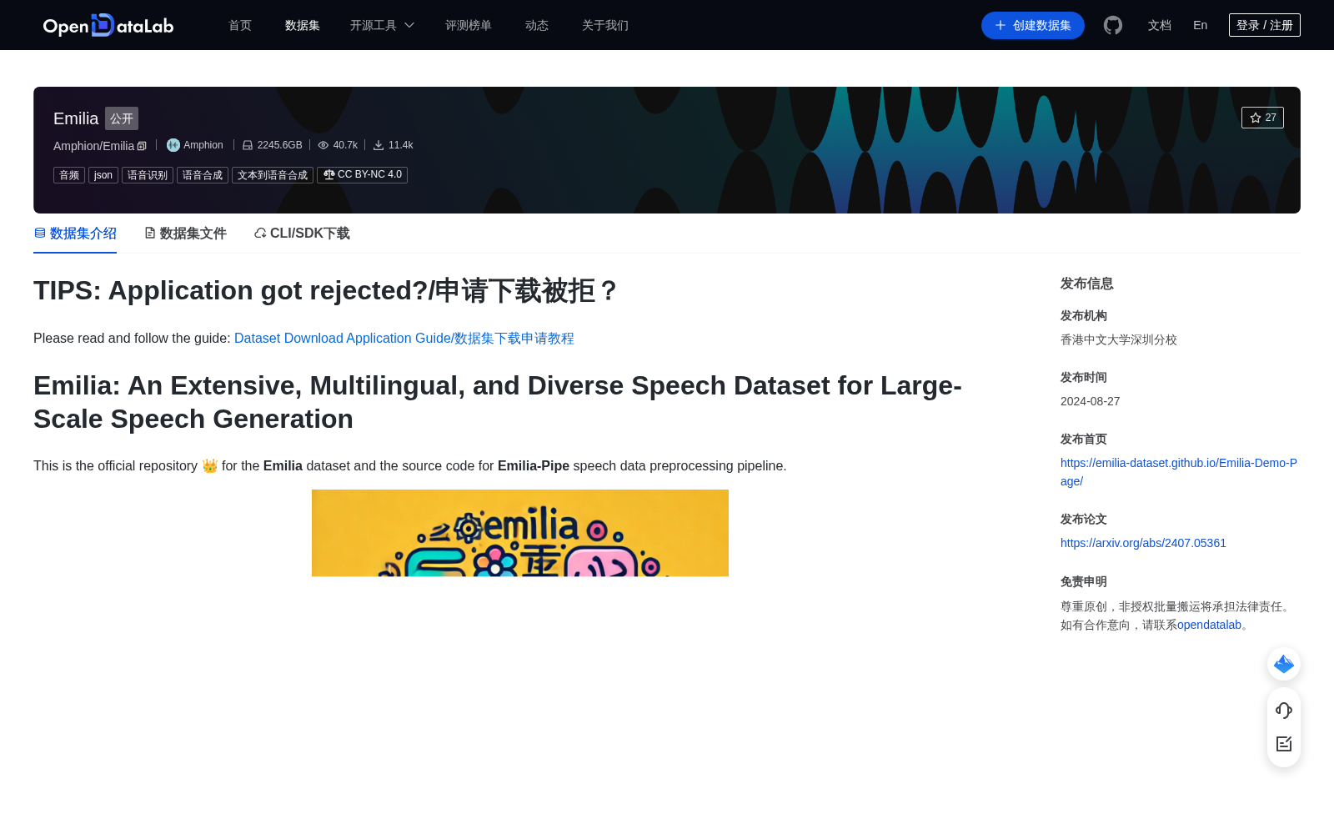The height and width of the screenshot is (834, 1334).
Task: Open 关于我们 in the navbar
Action: tap(605, 25)
